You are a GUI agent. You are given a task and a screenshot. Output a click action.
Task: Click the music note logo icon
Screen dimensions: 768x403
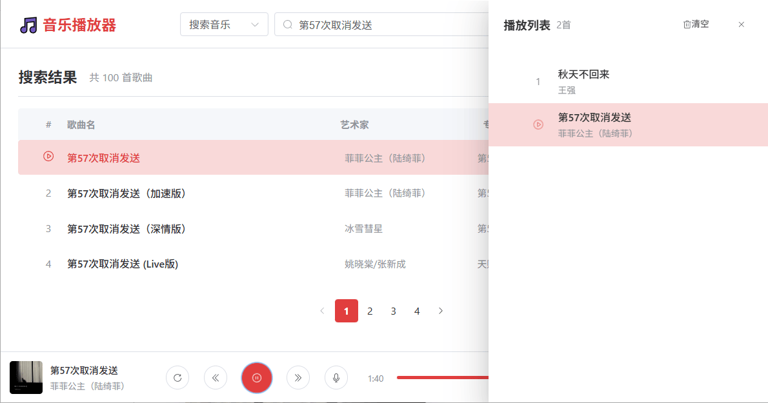[28, 25]
